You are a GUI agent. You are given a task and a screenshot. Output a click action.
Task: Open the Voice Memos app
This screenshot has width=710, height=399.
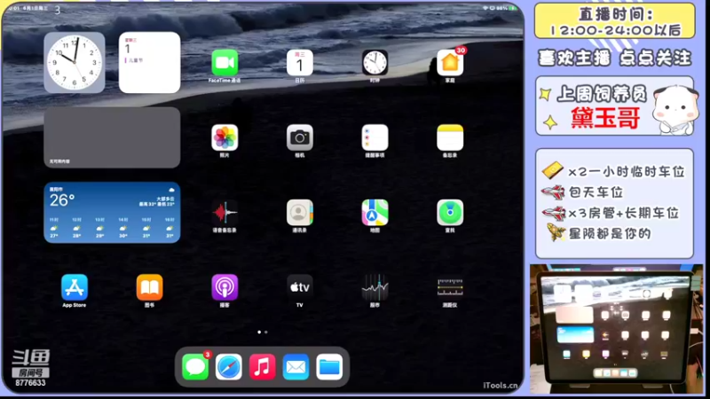225,213
